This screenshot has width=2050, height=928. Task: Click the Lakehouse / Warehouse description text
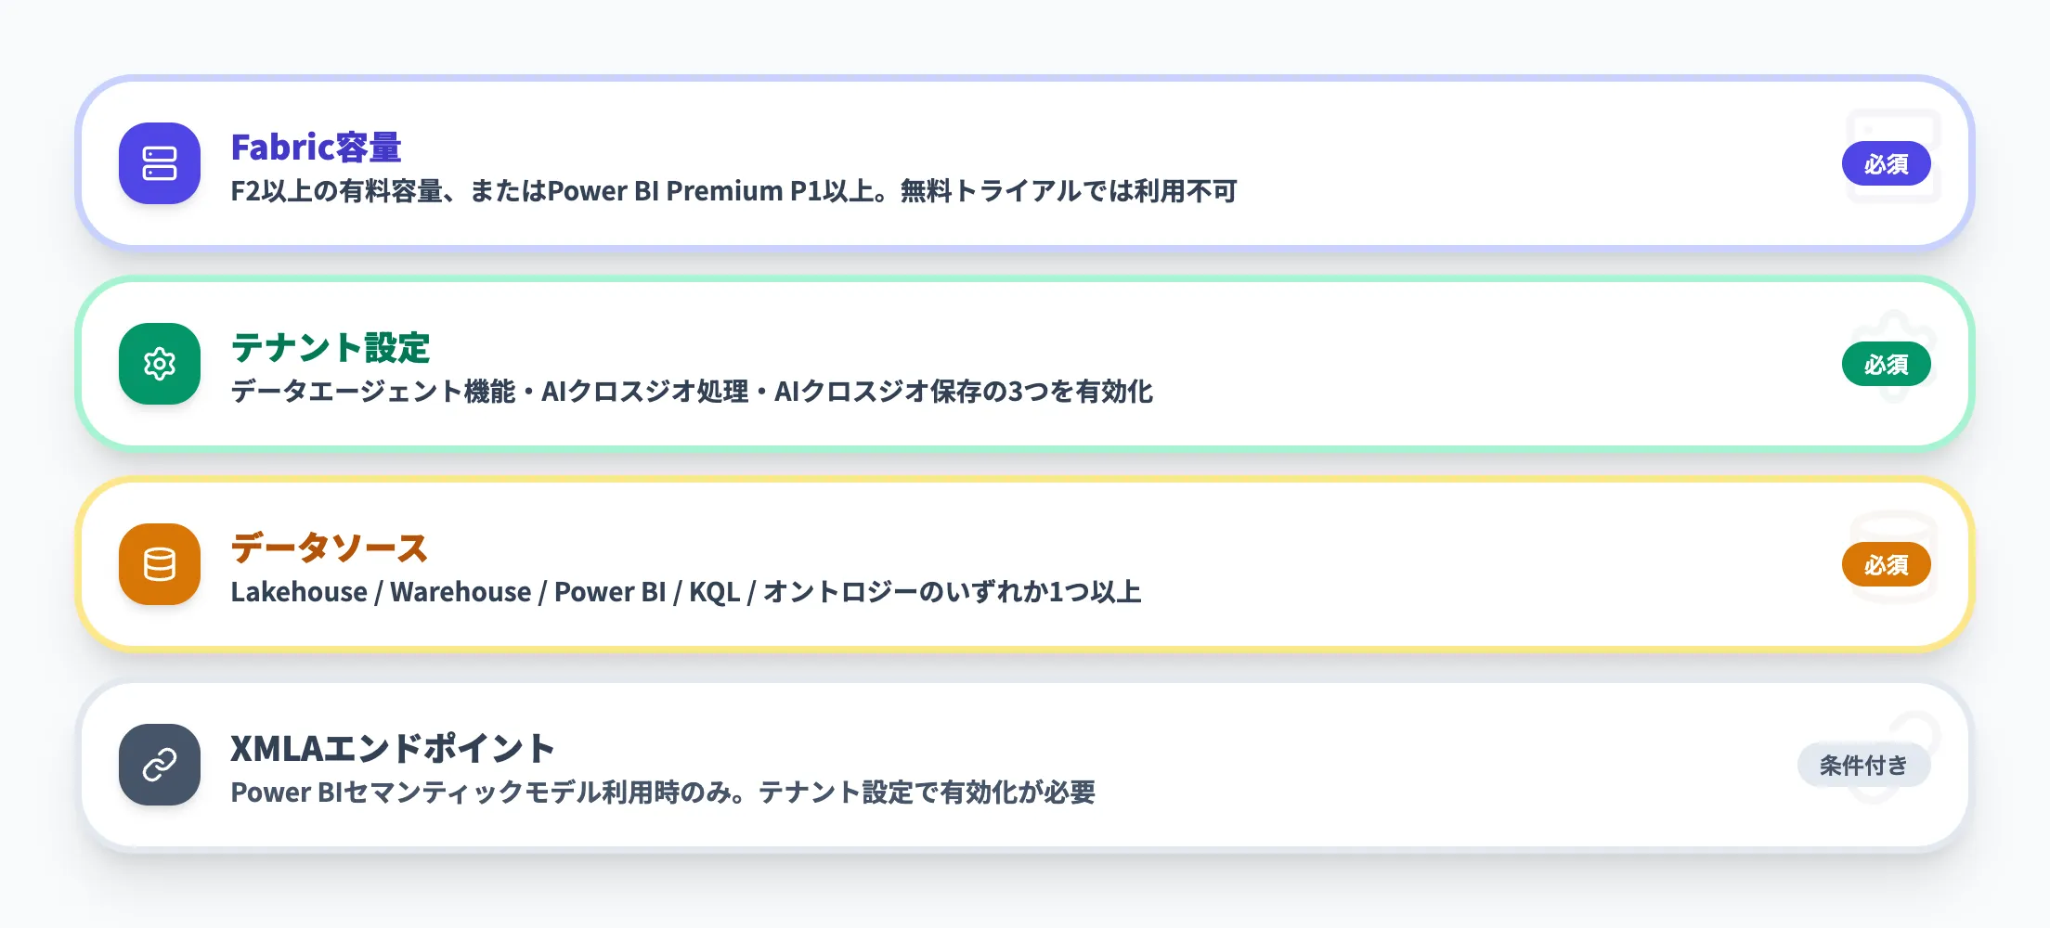pyautogui.click(x=686, y=592)
